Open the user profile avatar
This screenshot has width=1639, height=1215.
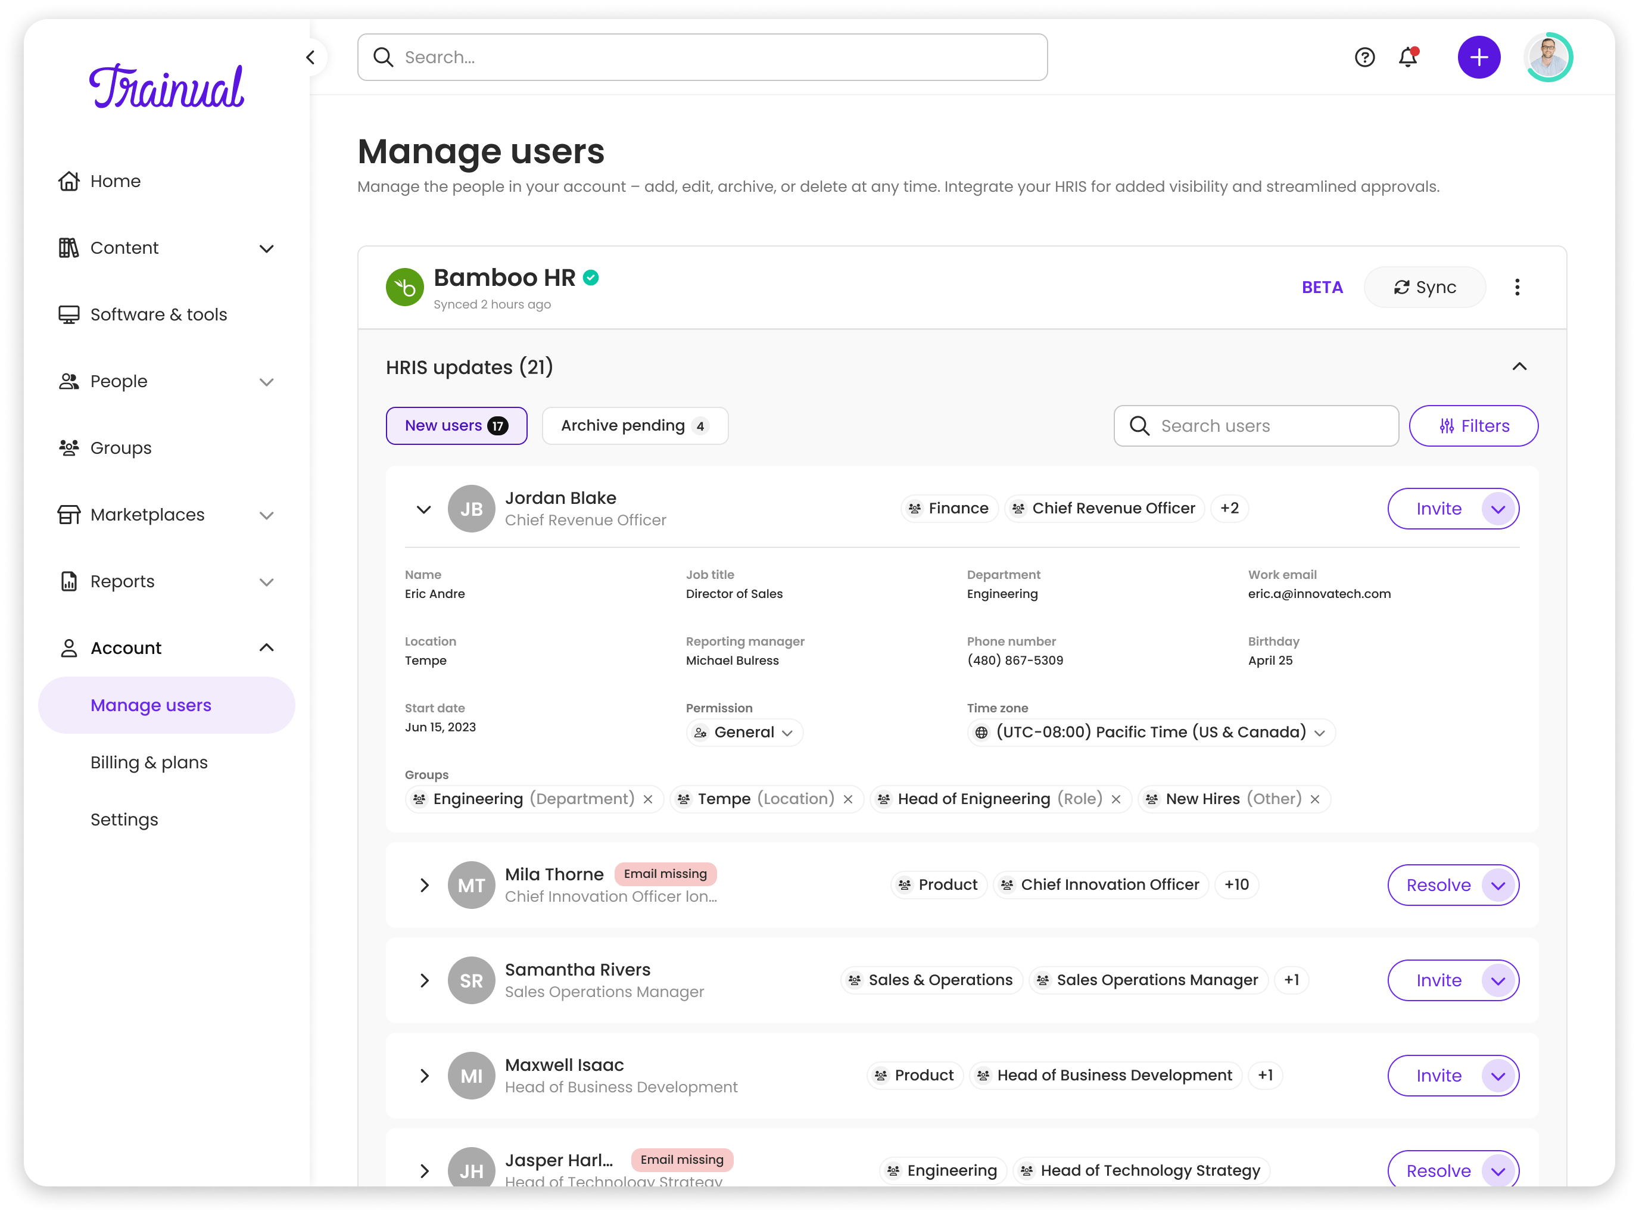click(x=1548, y=57)
